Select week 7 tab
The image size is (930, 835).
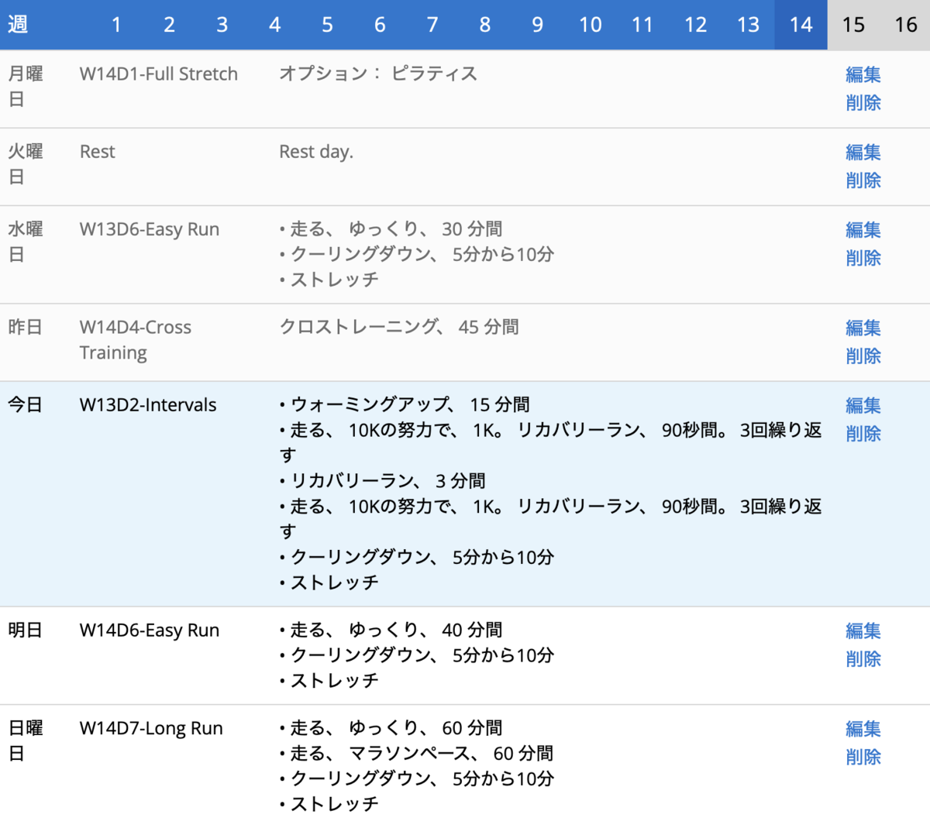point(432,25)
